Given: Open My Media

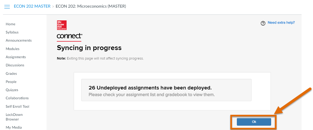Looking at the screenshot, I should [x=14, y=127].
